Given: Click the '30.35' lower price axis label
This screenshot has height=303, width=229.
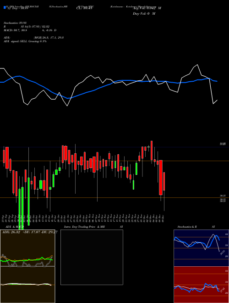Looking at the screenshot, I should (223, 196).
